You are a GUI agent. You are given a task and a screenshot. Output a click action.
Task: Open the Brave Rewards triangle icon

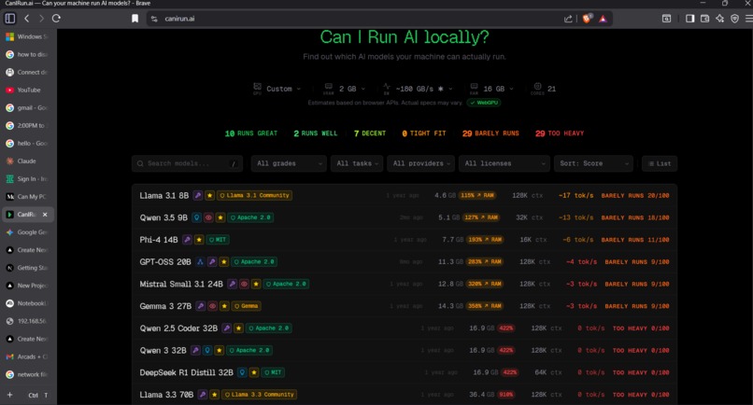pyautogui.click(x=603, y=19)
